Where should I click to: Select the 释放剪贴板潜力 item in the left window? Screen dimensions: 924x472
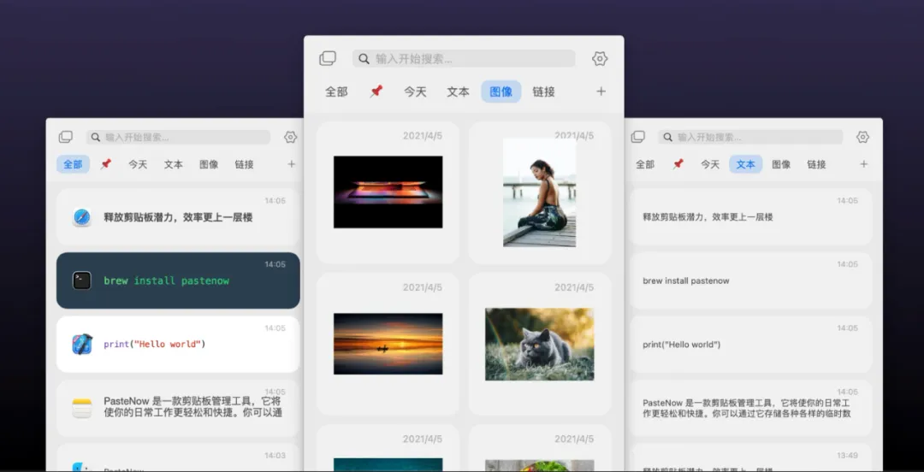point(178,217)
